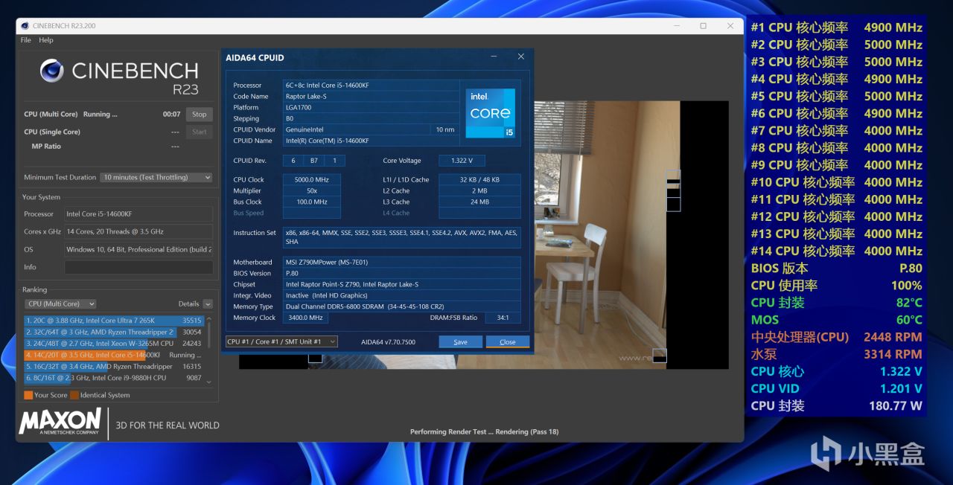Click the Start button for Single Core
Screen dimensions: 953x485
pyautogui.click(x=199, y=132)
